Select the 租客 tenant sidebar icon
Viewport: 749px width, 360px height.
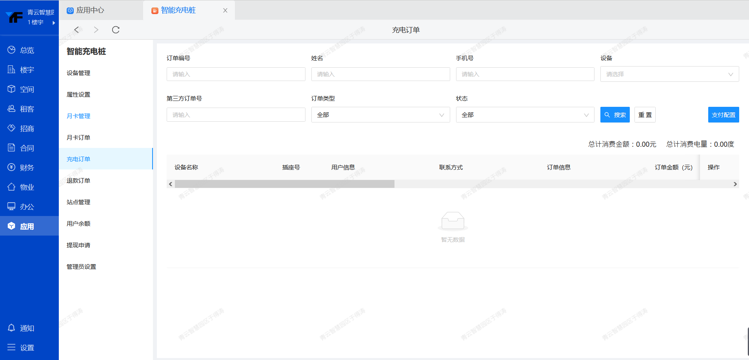click(11, 109)
